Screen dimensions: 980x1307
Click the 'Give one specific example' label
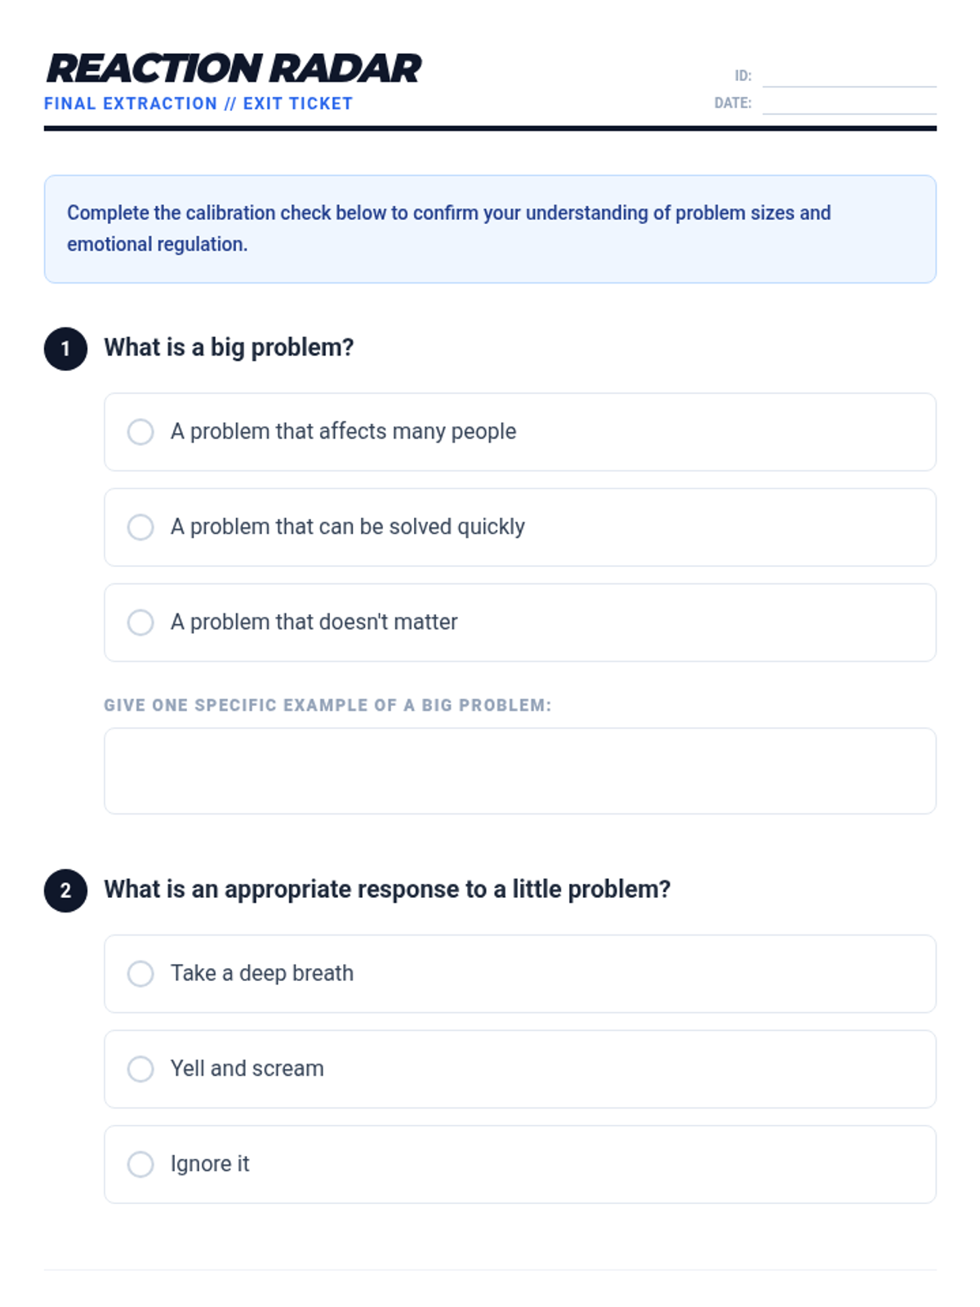pos(327,706)
